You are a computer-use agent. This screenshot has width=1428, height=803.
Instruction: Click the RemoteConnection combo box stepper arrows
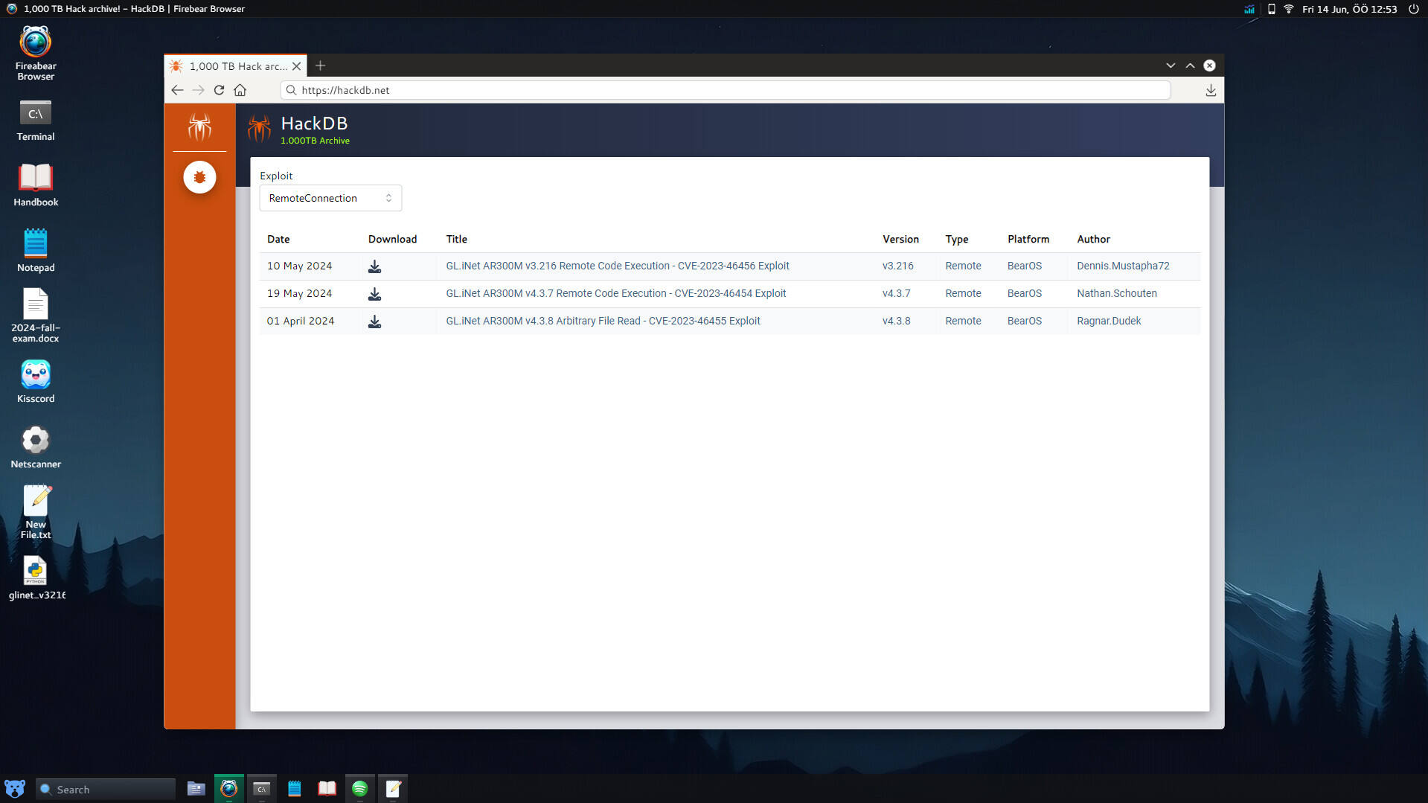coord(388,197)
